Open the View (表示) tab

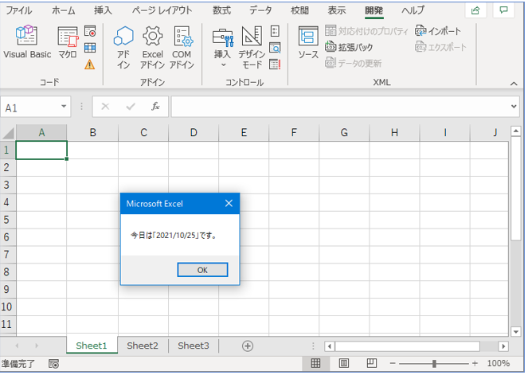(337, 10)
